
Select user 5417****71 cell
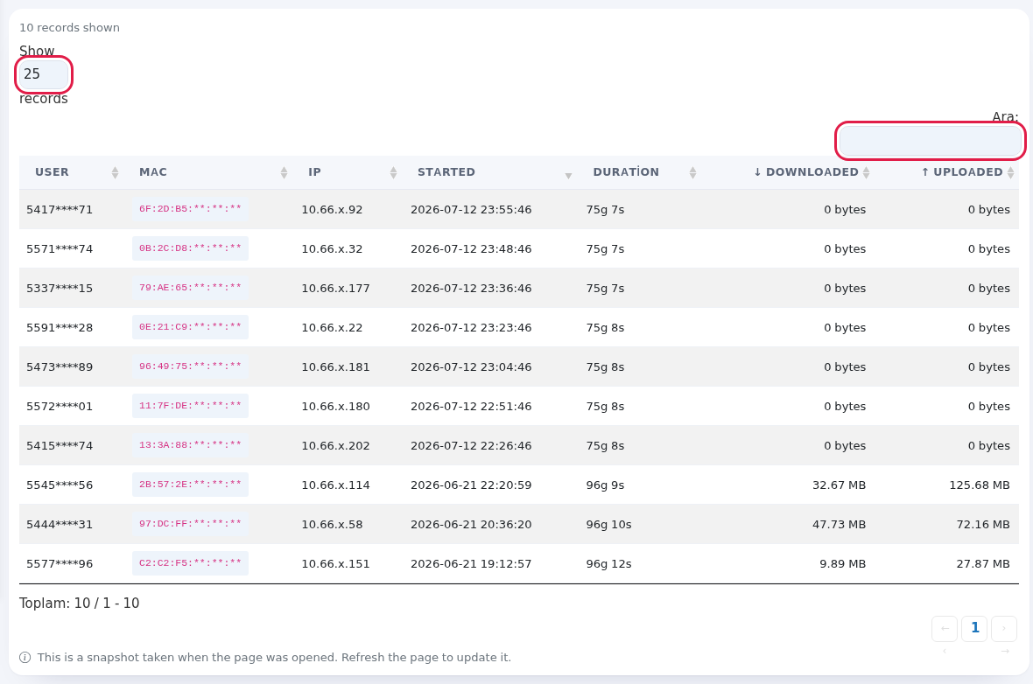60,210
